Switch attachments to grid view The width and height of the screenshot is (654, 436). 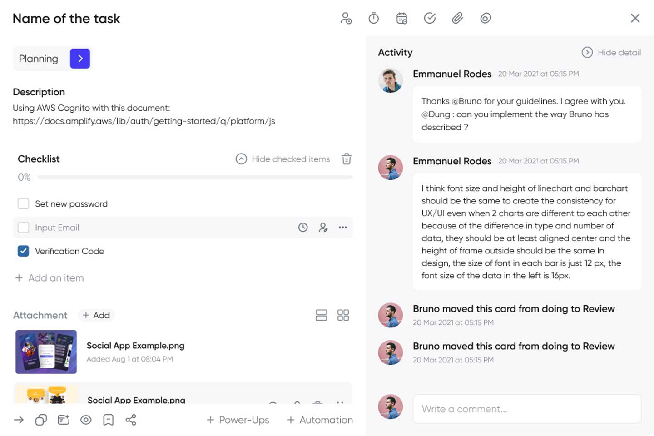point(343,315)
